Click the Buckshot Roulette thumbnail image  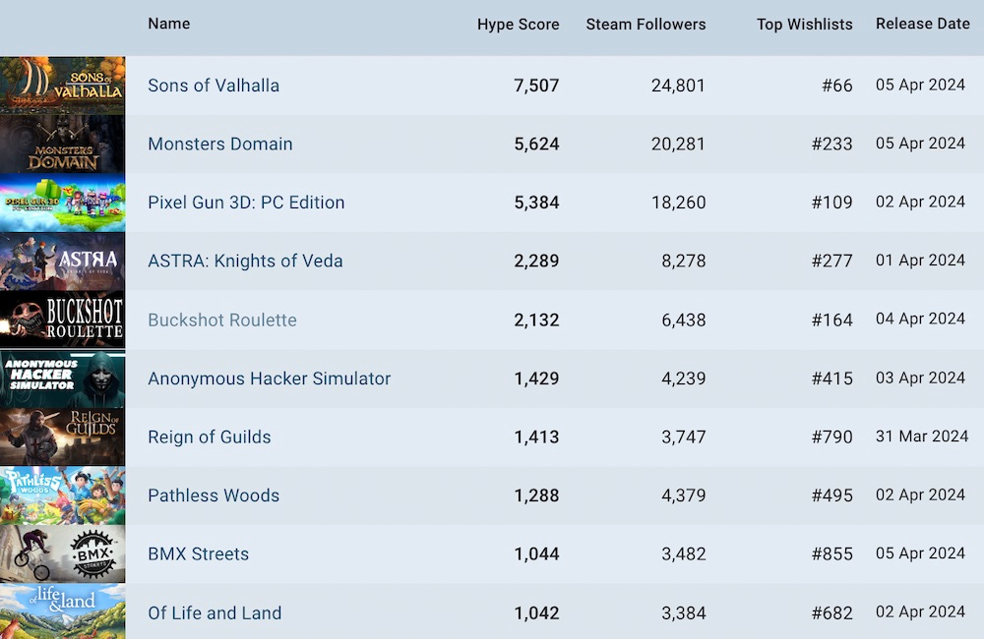63,319
